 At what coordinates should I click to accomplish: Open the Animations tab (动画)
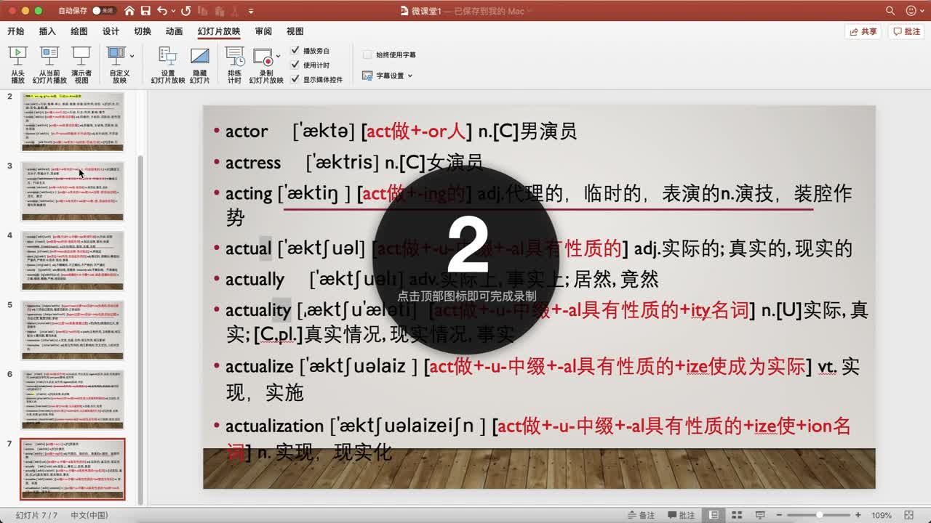(174, 31)
